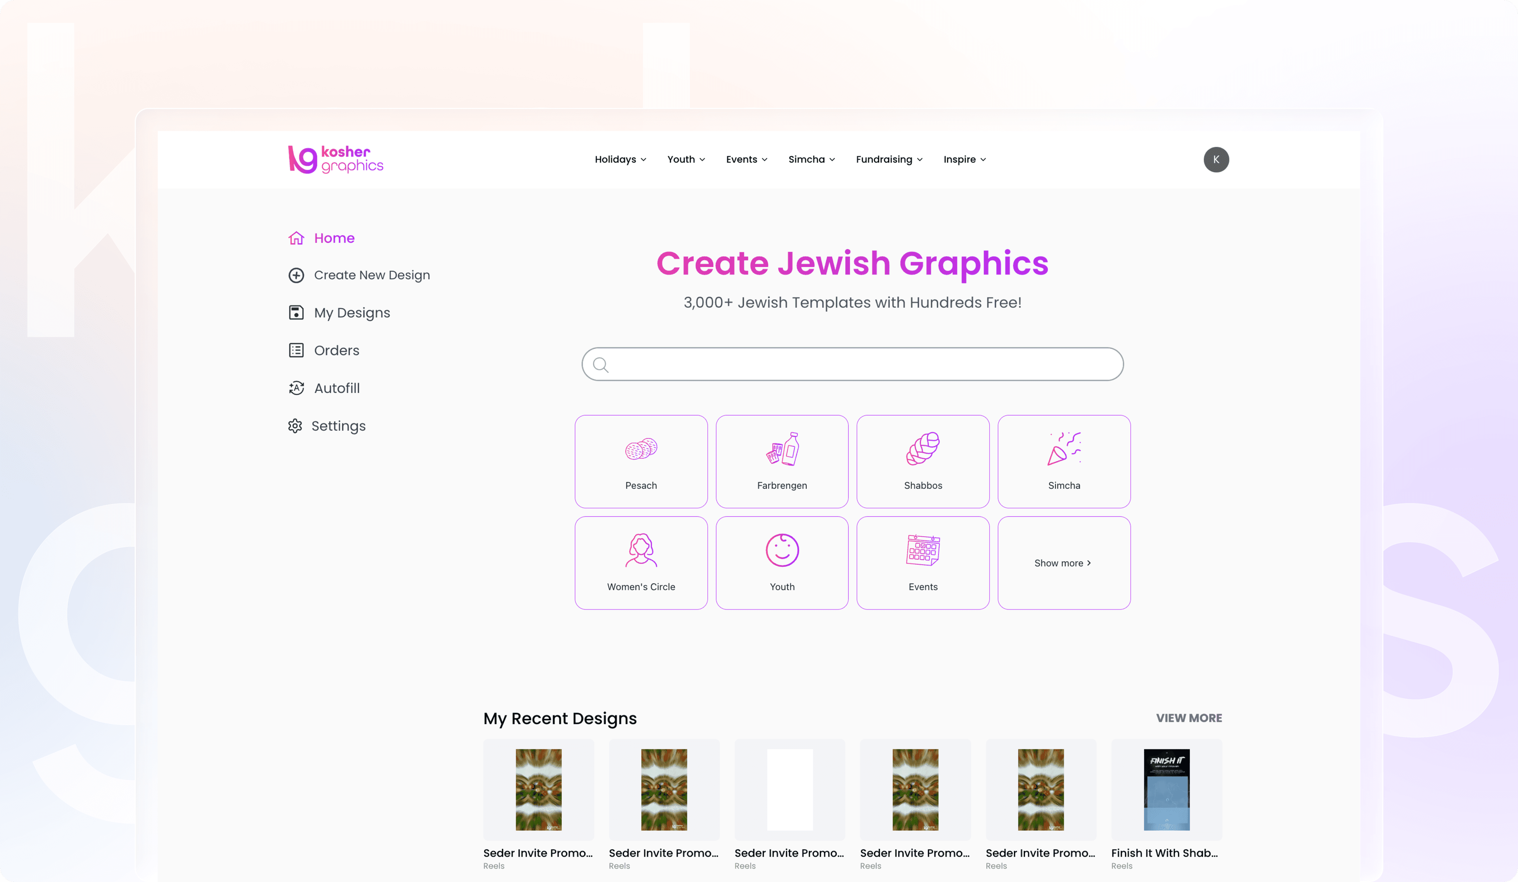This screenshot has width=1518, height=882.
Task: Click the Autofill sidebar icon
Action: coord(296,388)
